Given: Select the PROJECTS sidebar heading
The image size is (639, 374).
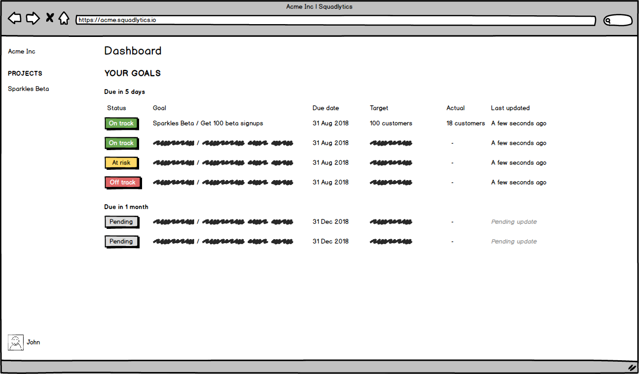Looking at the screenshot, I should pos(25,73).
